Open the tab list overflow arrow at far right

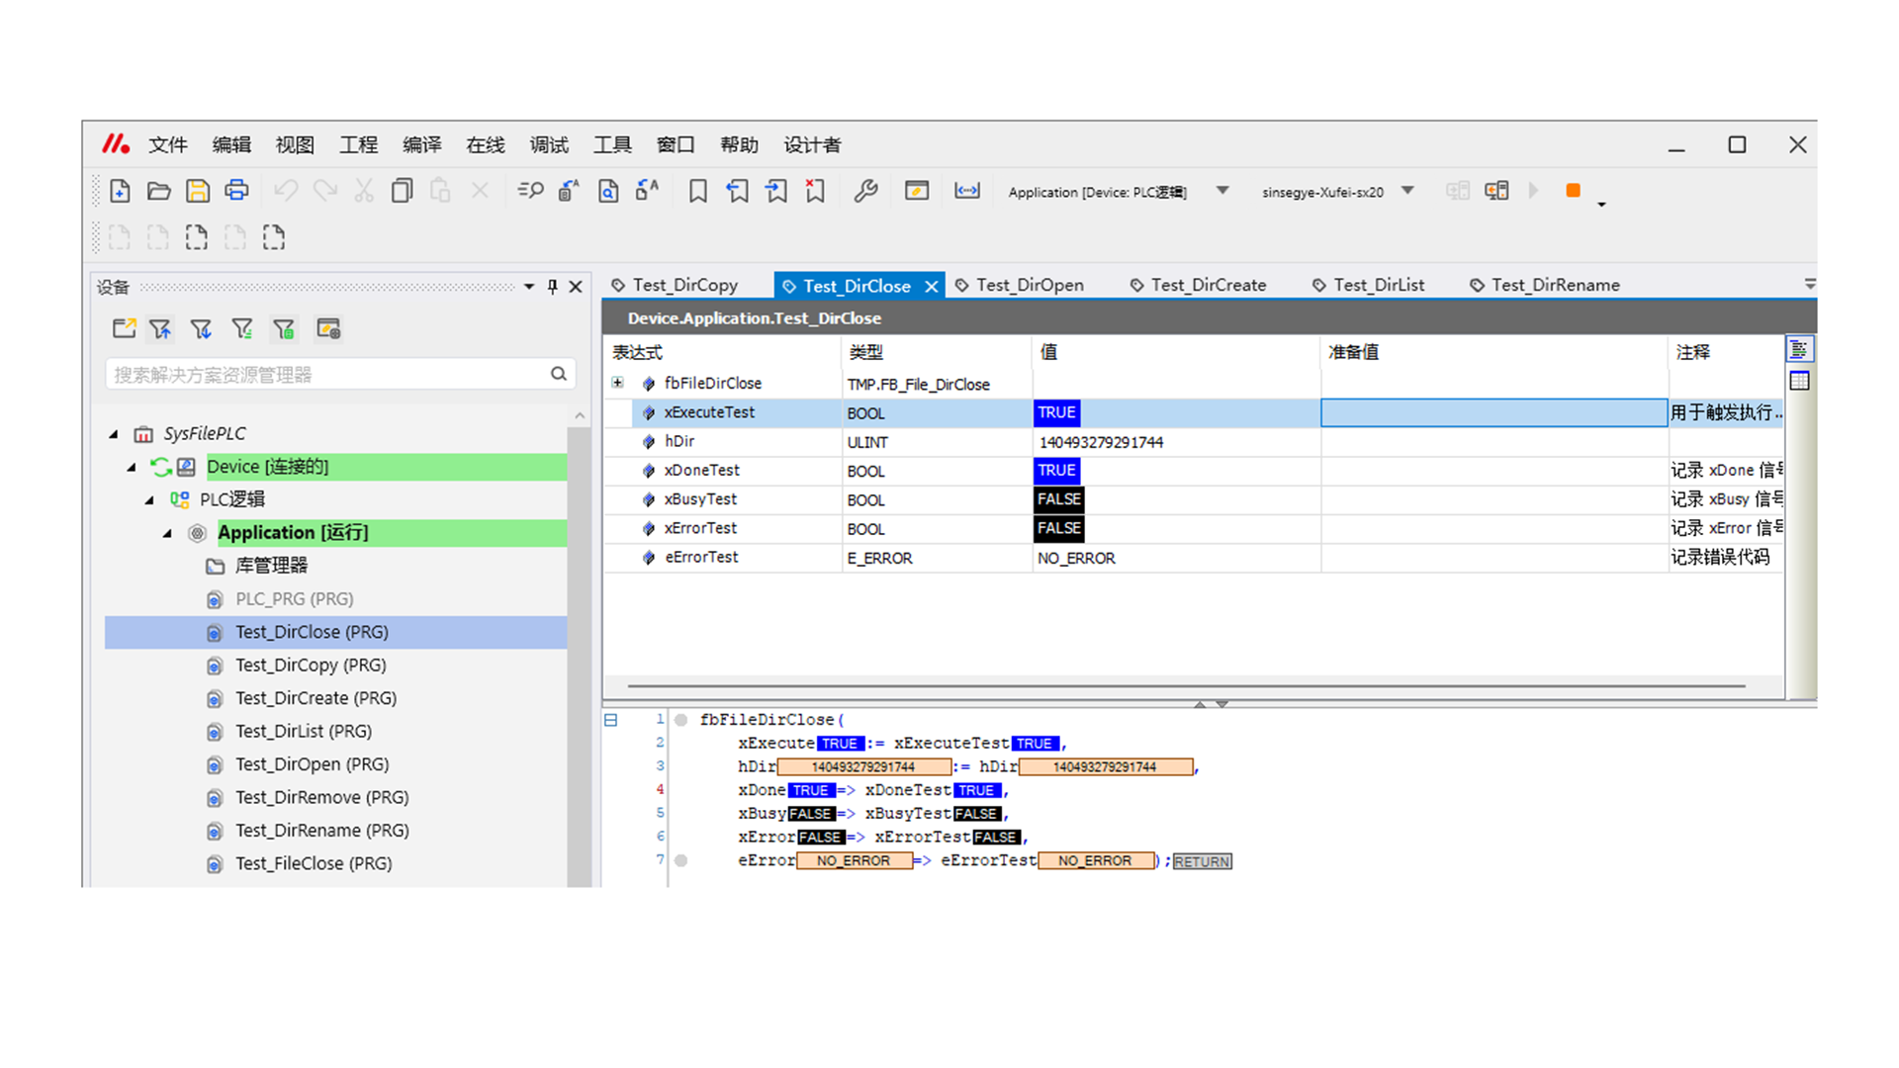click(1809, 285)
